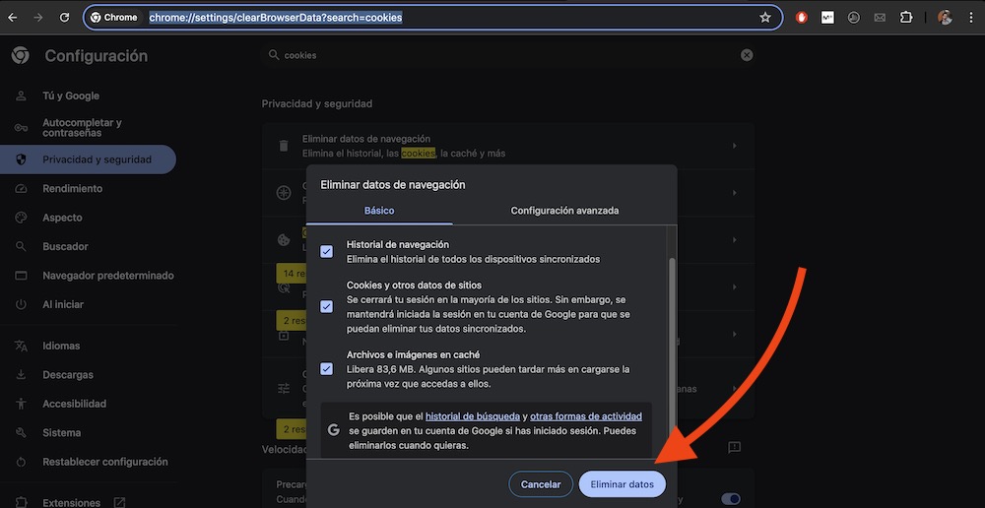Viewport: 985px width, 508px height.
Task: Clear the settings search with the X
Action: click(x=747, y=55)
